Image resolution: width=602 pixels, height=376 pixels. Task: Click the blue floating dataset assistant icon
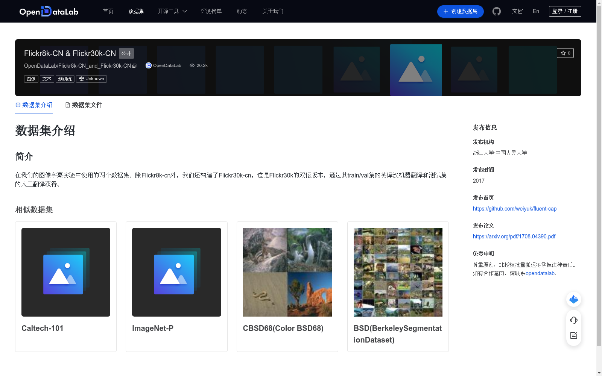click(573, 300)
